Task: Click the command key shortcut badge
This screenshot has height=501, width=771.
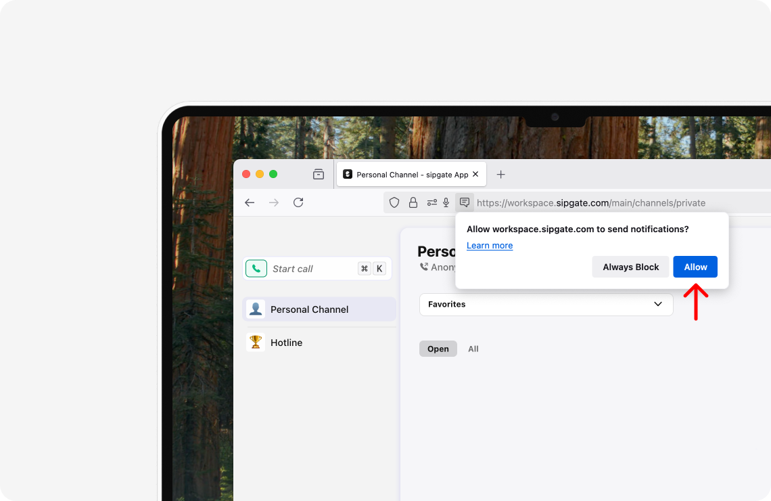Action: 365,269
